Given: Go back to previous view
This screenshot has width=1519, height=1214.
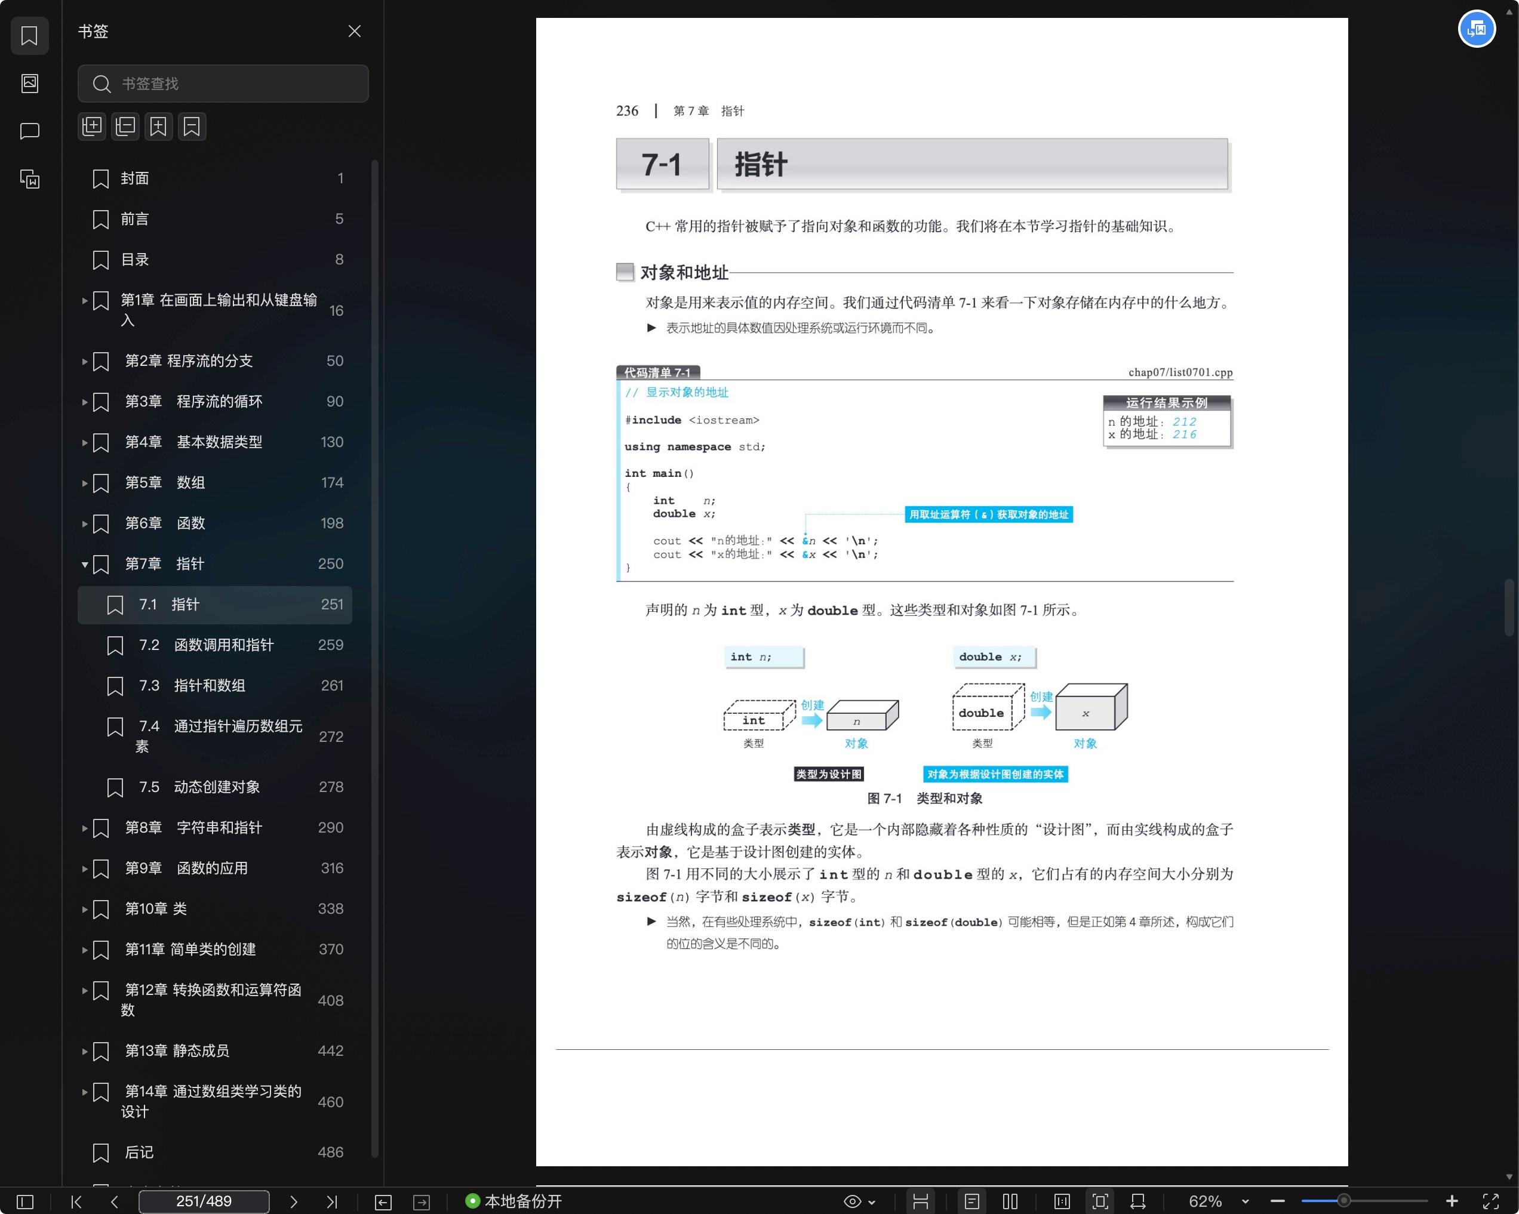Looking at the screenshot, I should [383, 1202].
